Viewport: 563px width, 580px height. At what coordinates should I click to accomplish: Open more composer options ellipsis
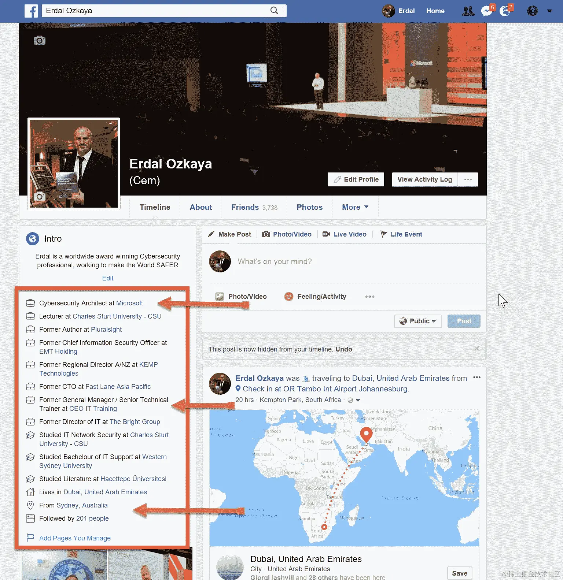[369, 297]
